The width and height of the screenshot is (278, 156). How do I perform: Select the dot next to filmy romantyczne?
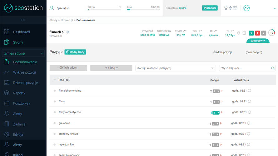click(x=55, y=112)
